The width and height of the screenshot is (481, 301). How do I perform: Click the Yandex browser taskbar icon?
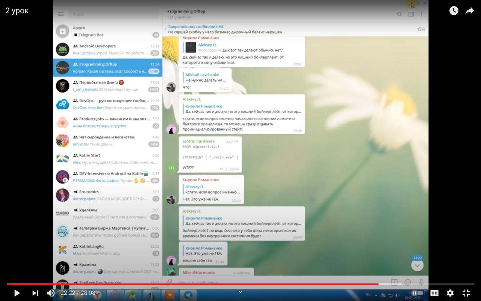click(97, 295)
